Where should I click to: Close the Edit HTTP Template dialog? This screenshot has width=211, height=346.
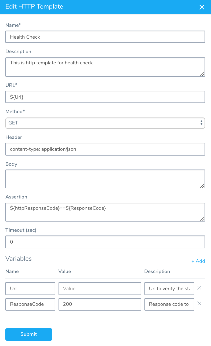202,7
